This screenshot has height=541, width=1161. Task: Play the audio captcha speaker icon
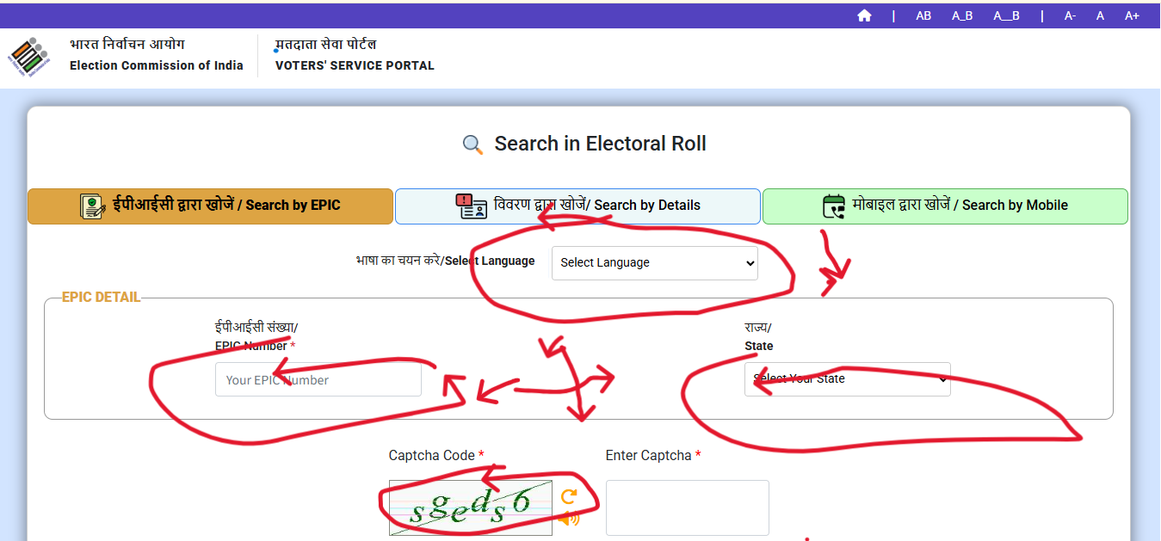(568, 519)
